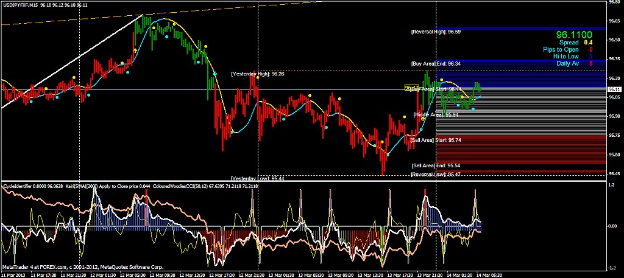Click the USDJPYFXF,M15 chart title text
This screenshot has height=278, width=624.
[x=20, y=4]
